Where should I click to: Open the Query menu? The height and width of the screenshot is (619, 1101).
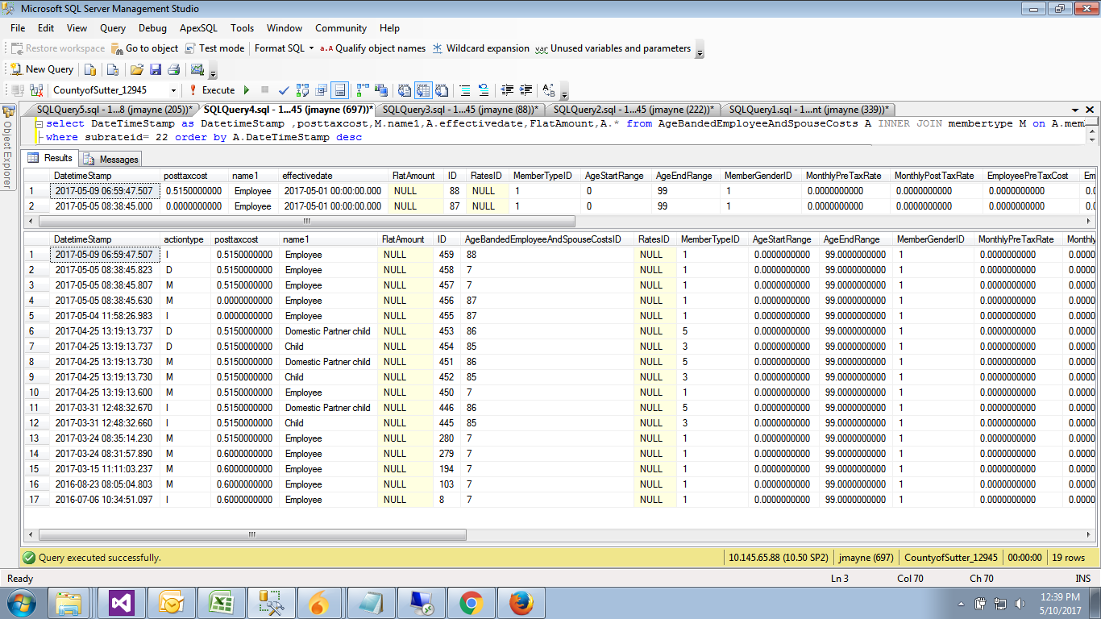[x=113, y=27]
